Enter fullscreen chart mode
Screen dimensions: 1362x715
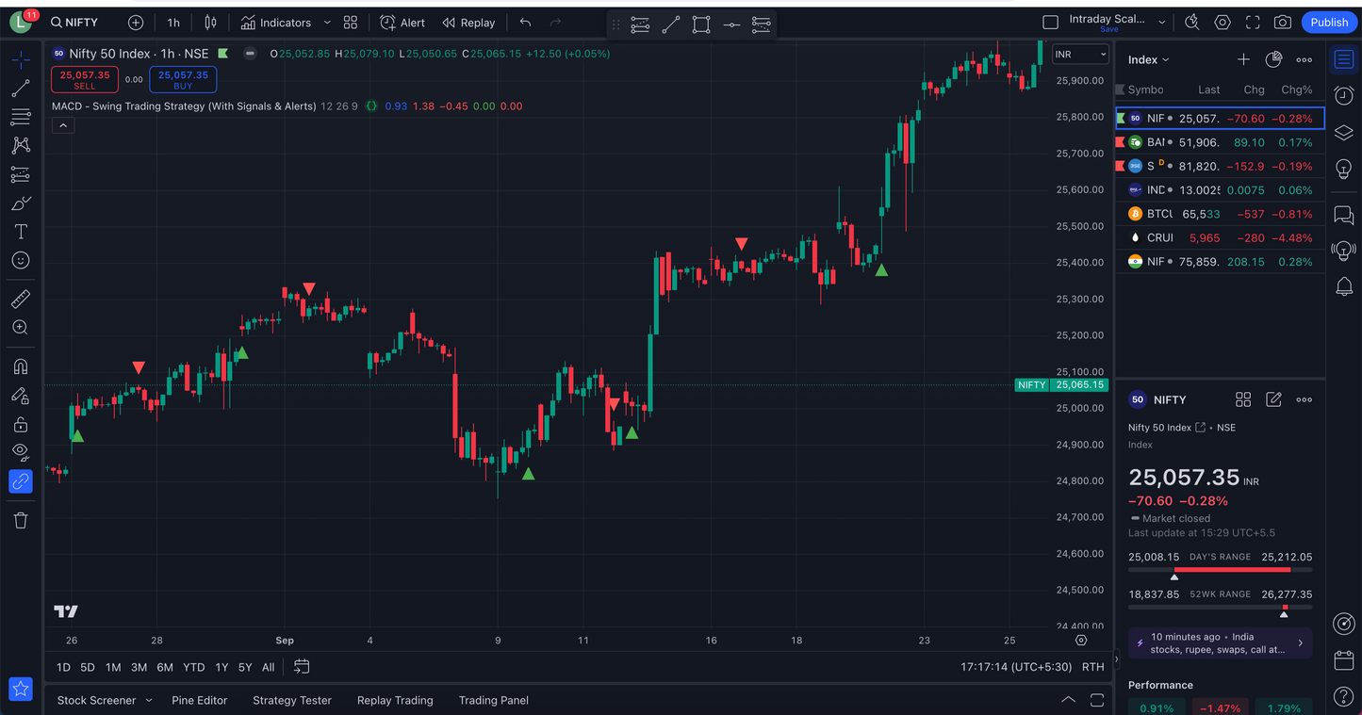coord(1253,23)
